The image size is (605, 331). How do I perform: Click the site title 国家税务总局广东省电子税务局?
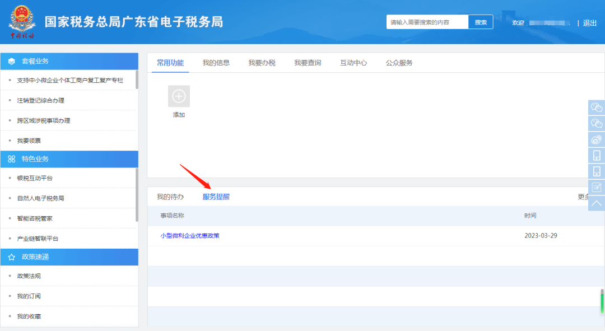134,22
